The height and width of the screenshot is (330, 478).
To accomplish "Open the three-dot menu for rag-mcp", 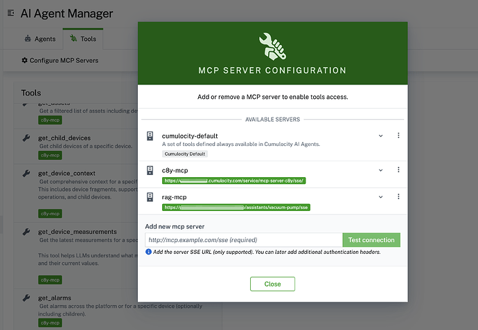I will tap(398, 196).
